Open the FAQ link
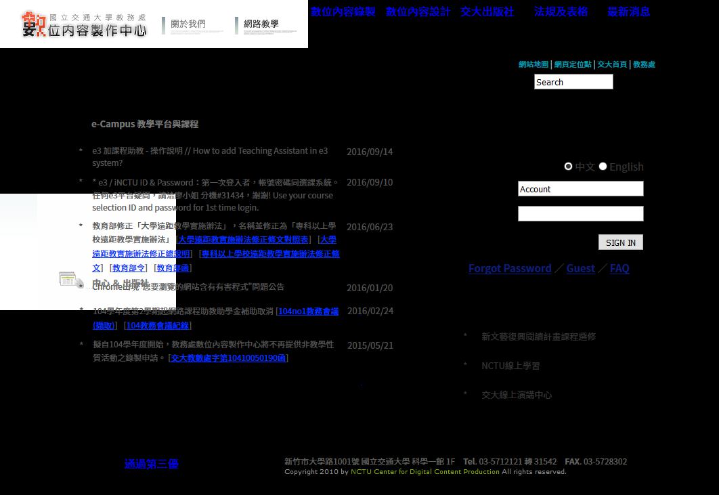This screenshot has width=719, height=495. pyautogui.click(x=619, y=268)
